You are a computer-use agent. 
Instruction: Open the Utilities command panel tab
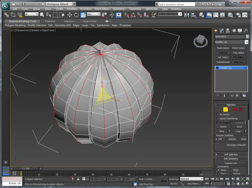click(x=245, y=31)
